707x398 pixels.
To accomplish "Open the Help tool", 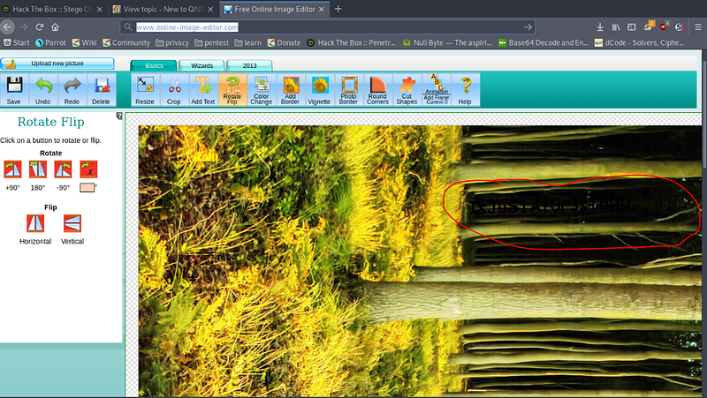I will point(465,90).
